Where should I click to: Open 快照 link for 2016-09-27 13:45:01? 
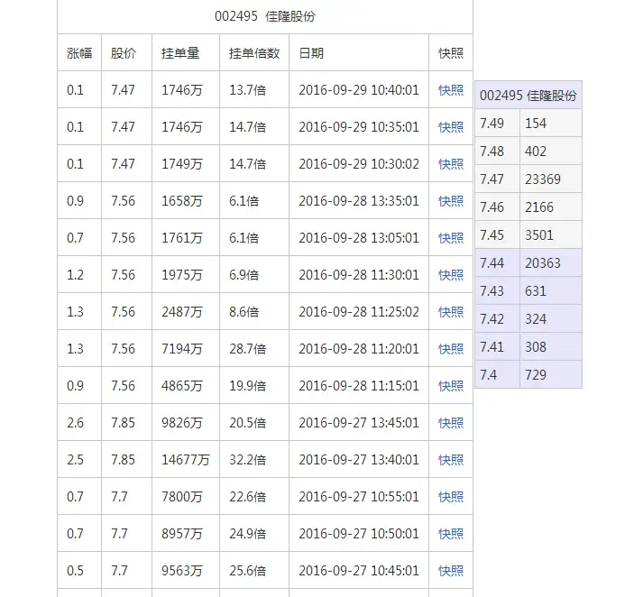451,422
